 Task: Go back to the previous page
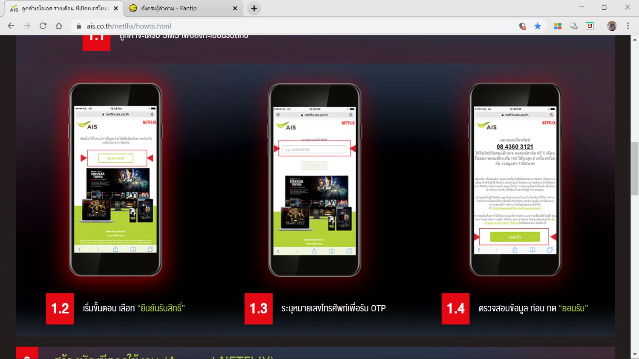pos(11,26)
